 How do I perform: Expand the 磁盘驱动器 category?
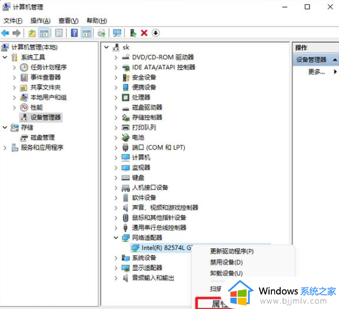(116, 107)
